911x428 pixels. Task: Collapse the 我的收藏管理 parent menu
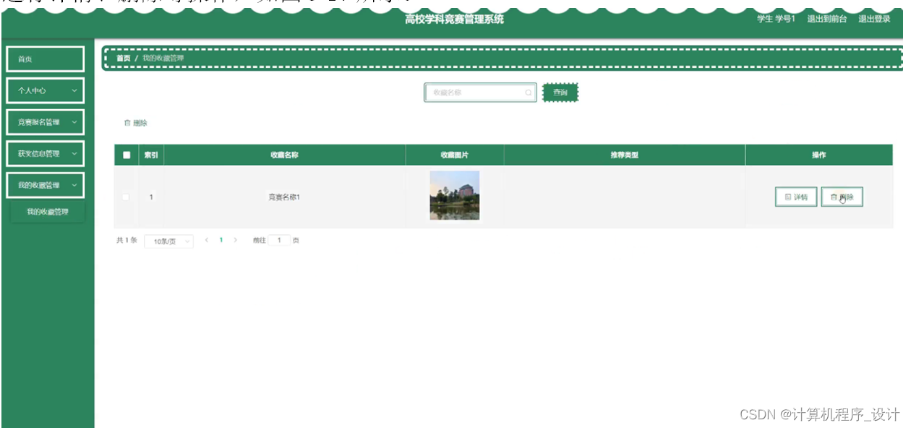(45, 185)
